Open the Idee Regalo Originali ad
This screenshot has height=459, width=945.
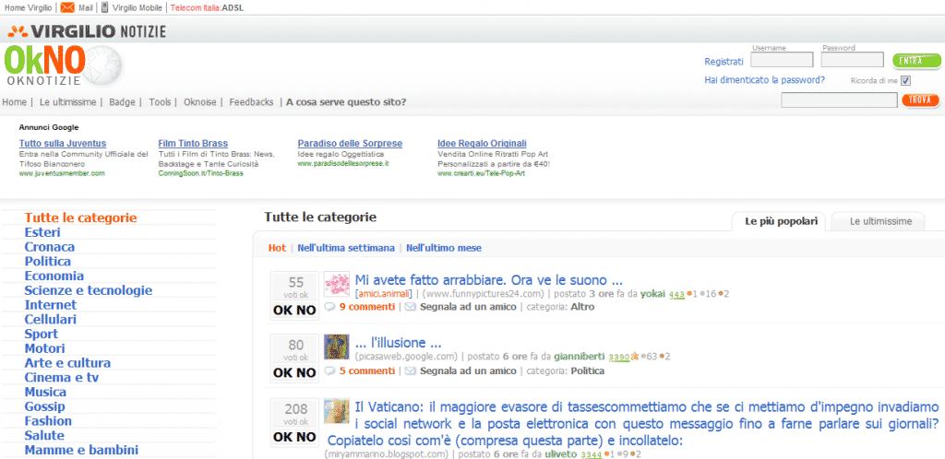482,143
